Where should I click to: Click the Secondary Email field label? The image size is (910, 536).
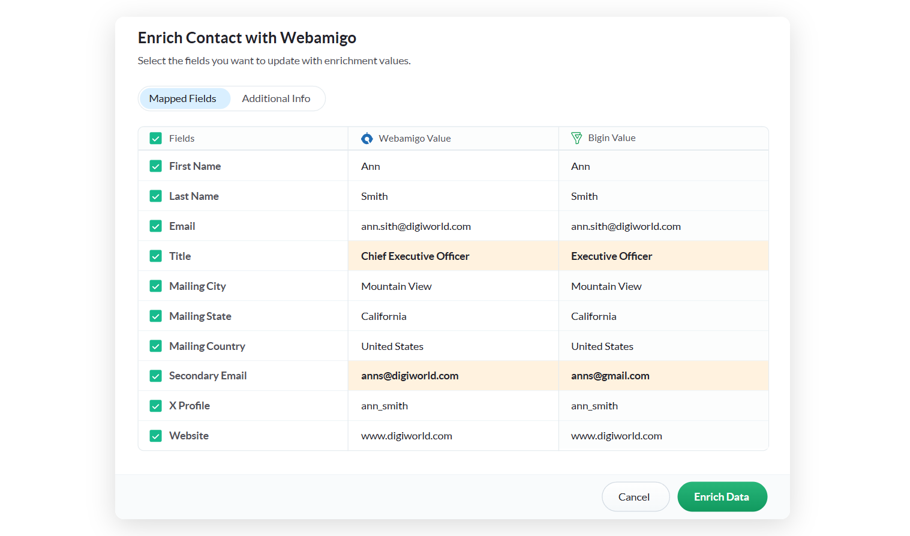[x=208, y=376]
